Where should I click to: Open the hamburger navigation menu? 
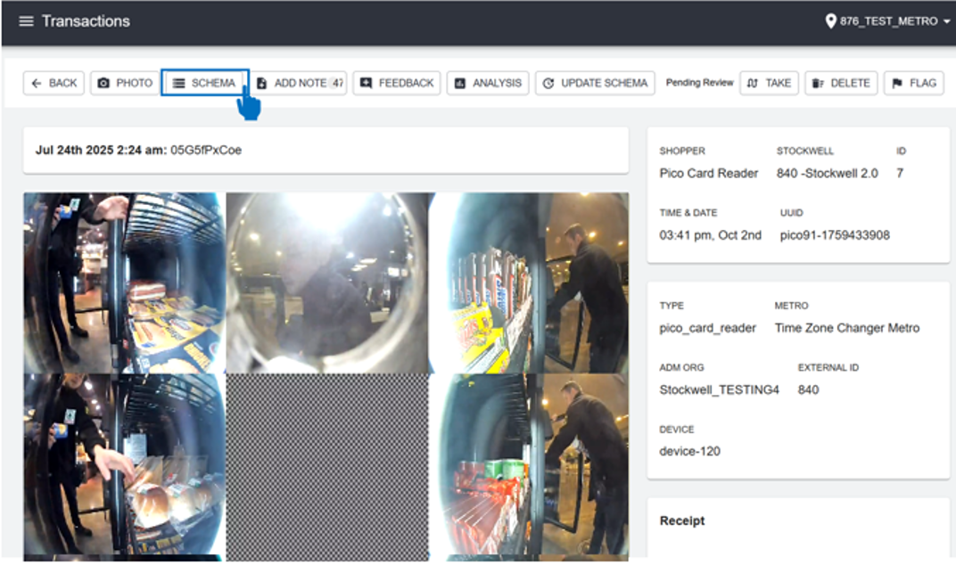[26, 21]
